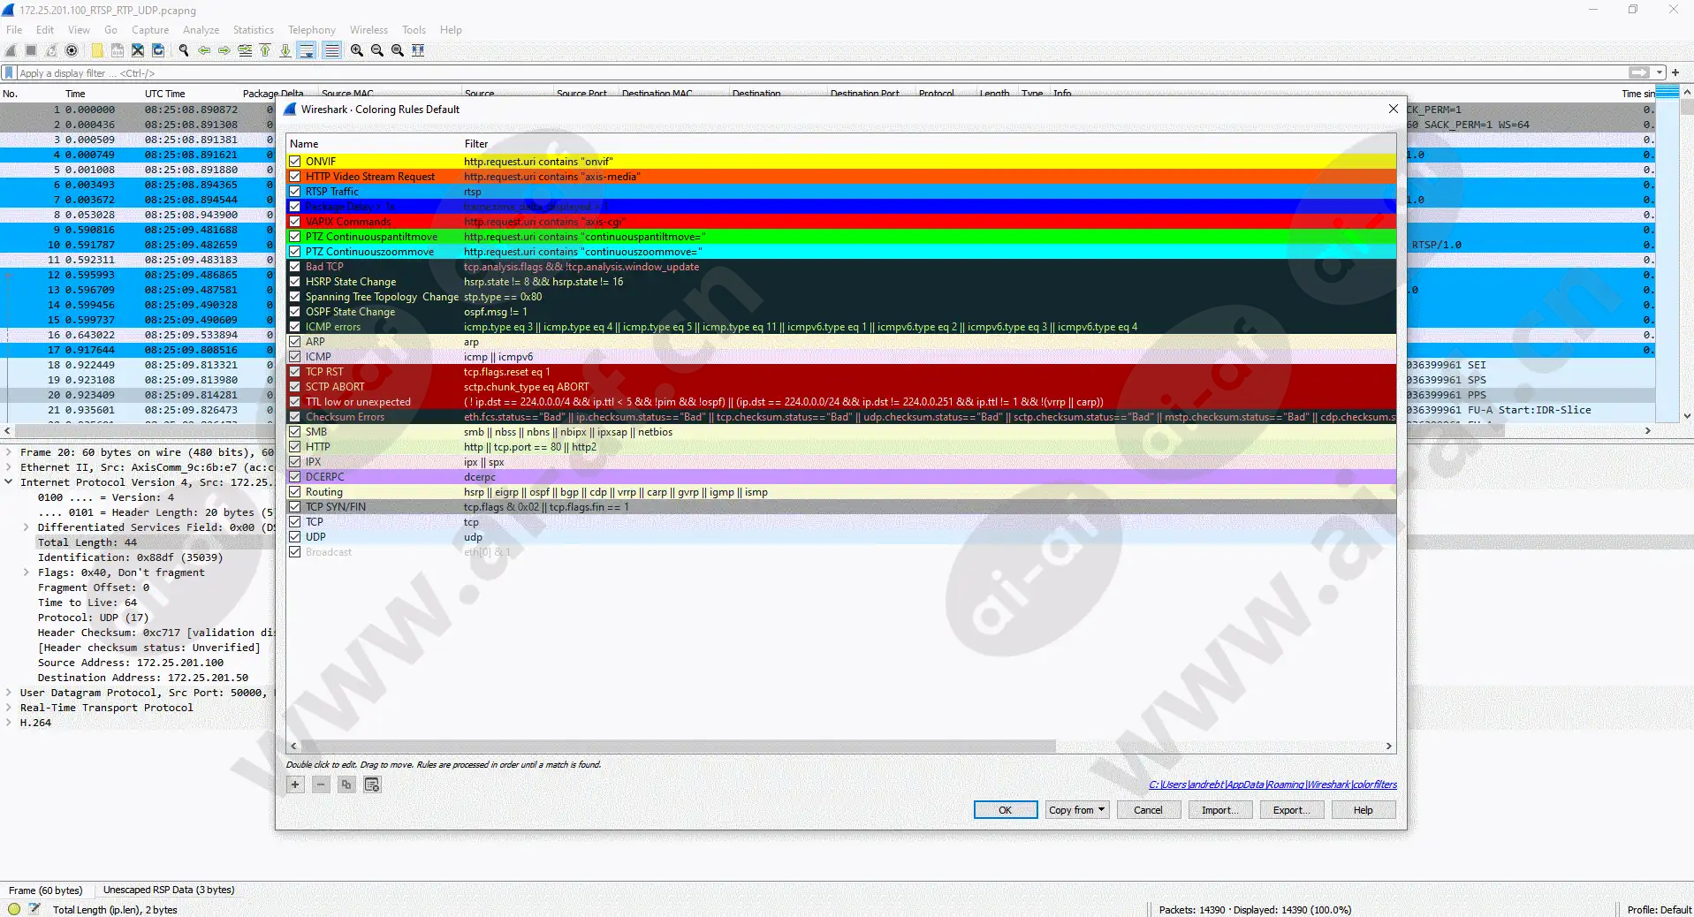The width and height of the screenshot is (1694, 917).
Task: Open the Statistics menu
Action: pyautogui.click(x=254, y=30)
